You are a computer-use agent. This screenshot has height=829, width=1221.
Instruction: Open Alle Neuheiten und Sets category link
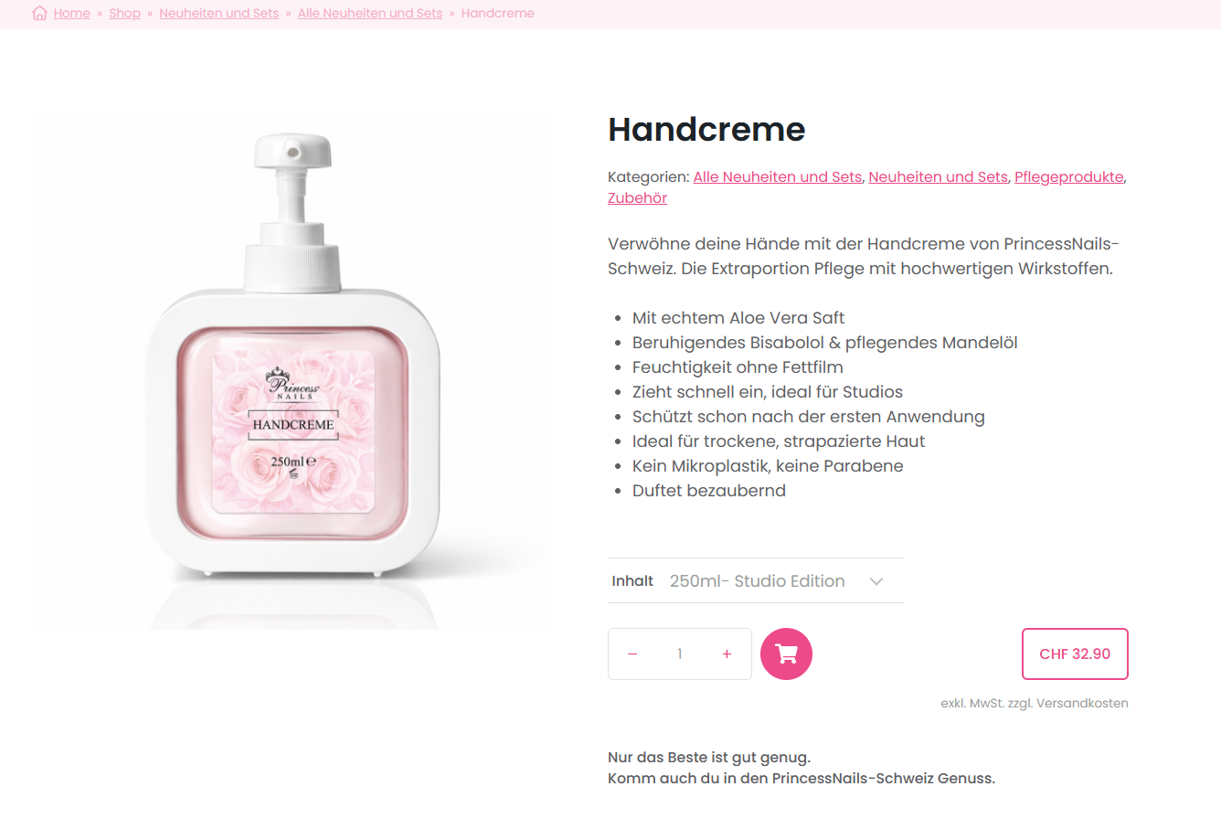click(778, 176)
